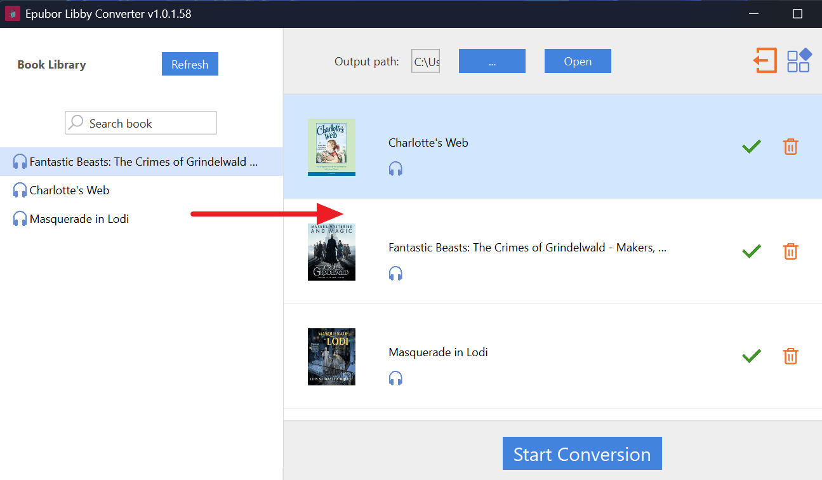
Task: Click green checkmark for Masquerade in Lodi
Action: tap(752, 356)
